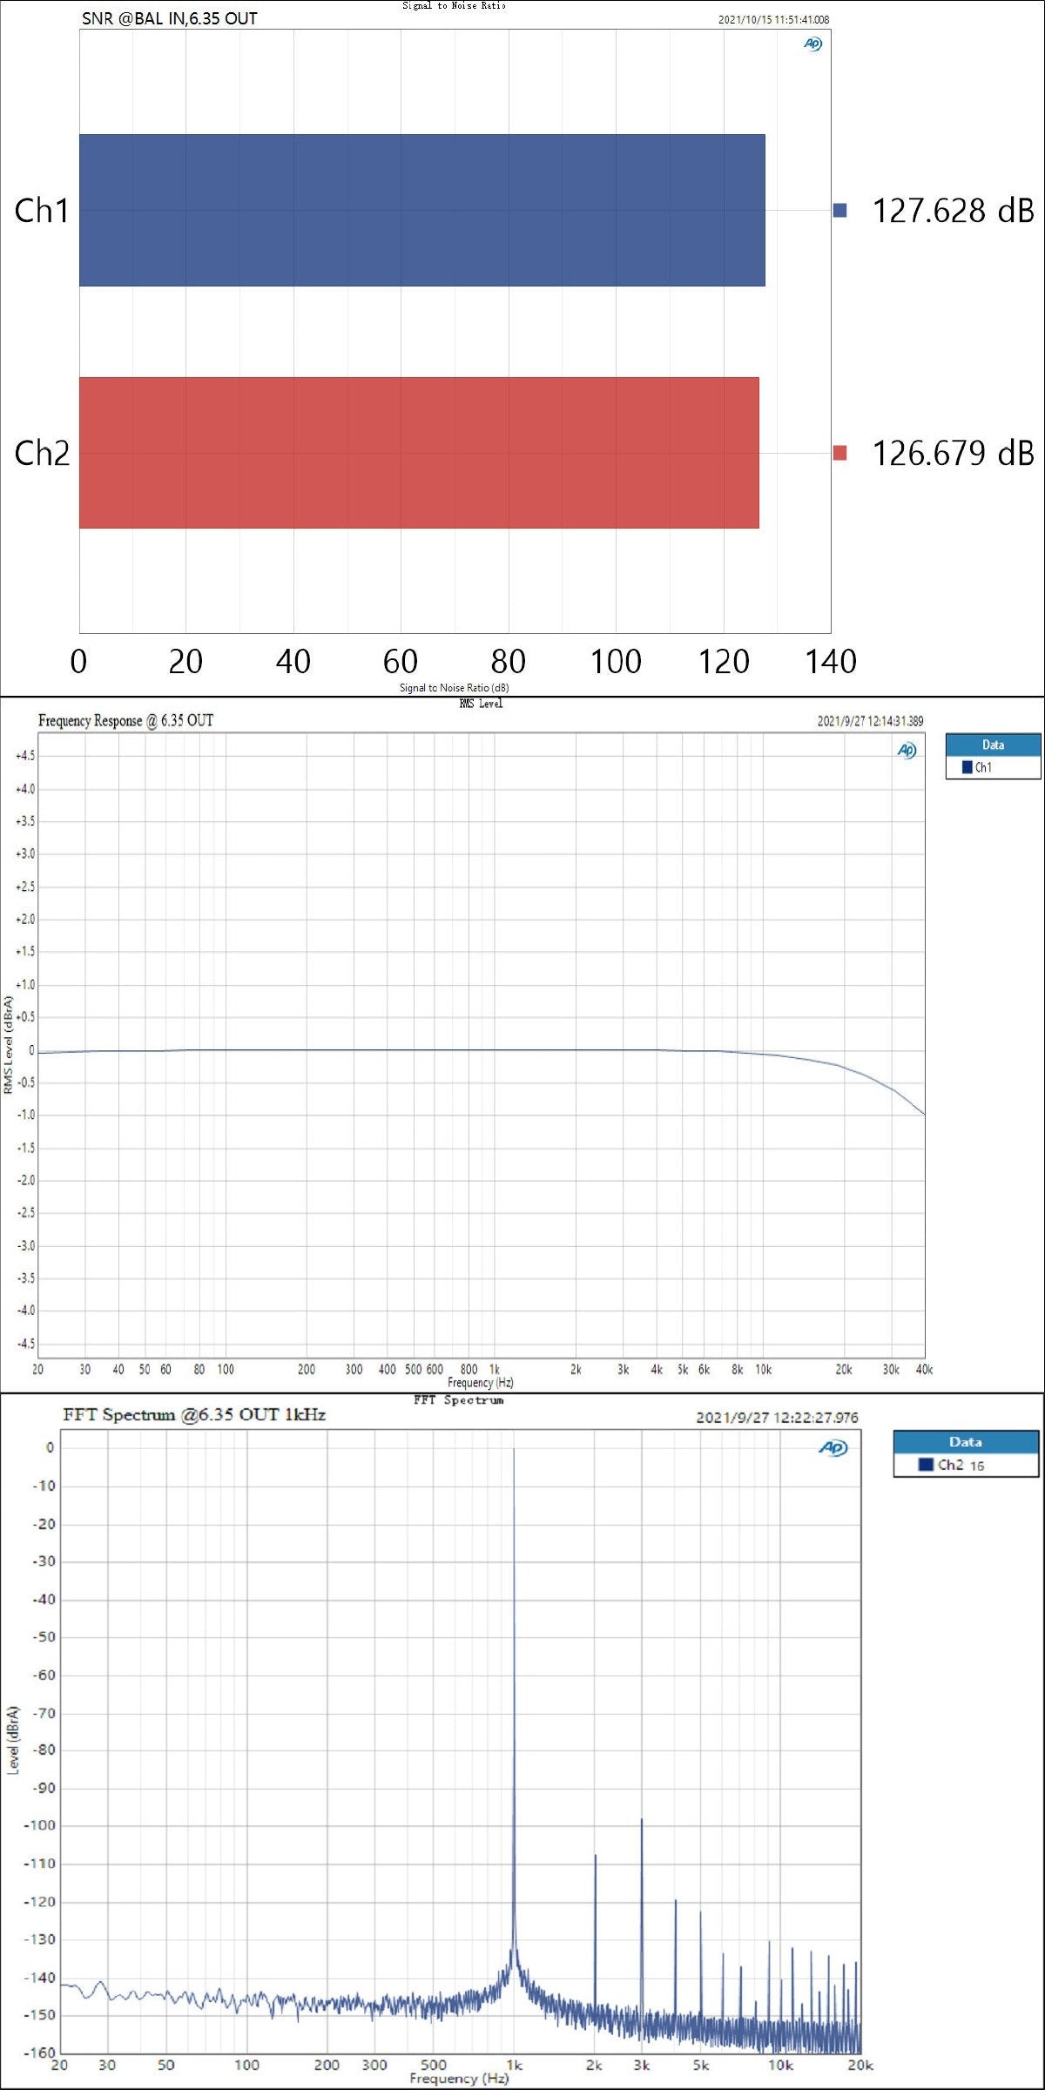The height and width of the screenshot is (2090, 1045).
Task: Click Ch1 color marker in Frequency Response legend
Action: pos(967,767)
